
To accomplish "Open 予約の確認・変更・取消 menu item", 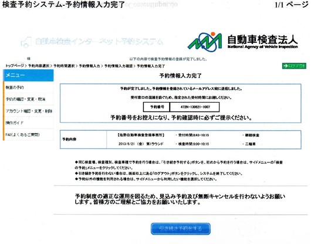I will pos(28,99).
